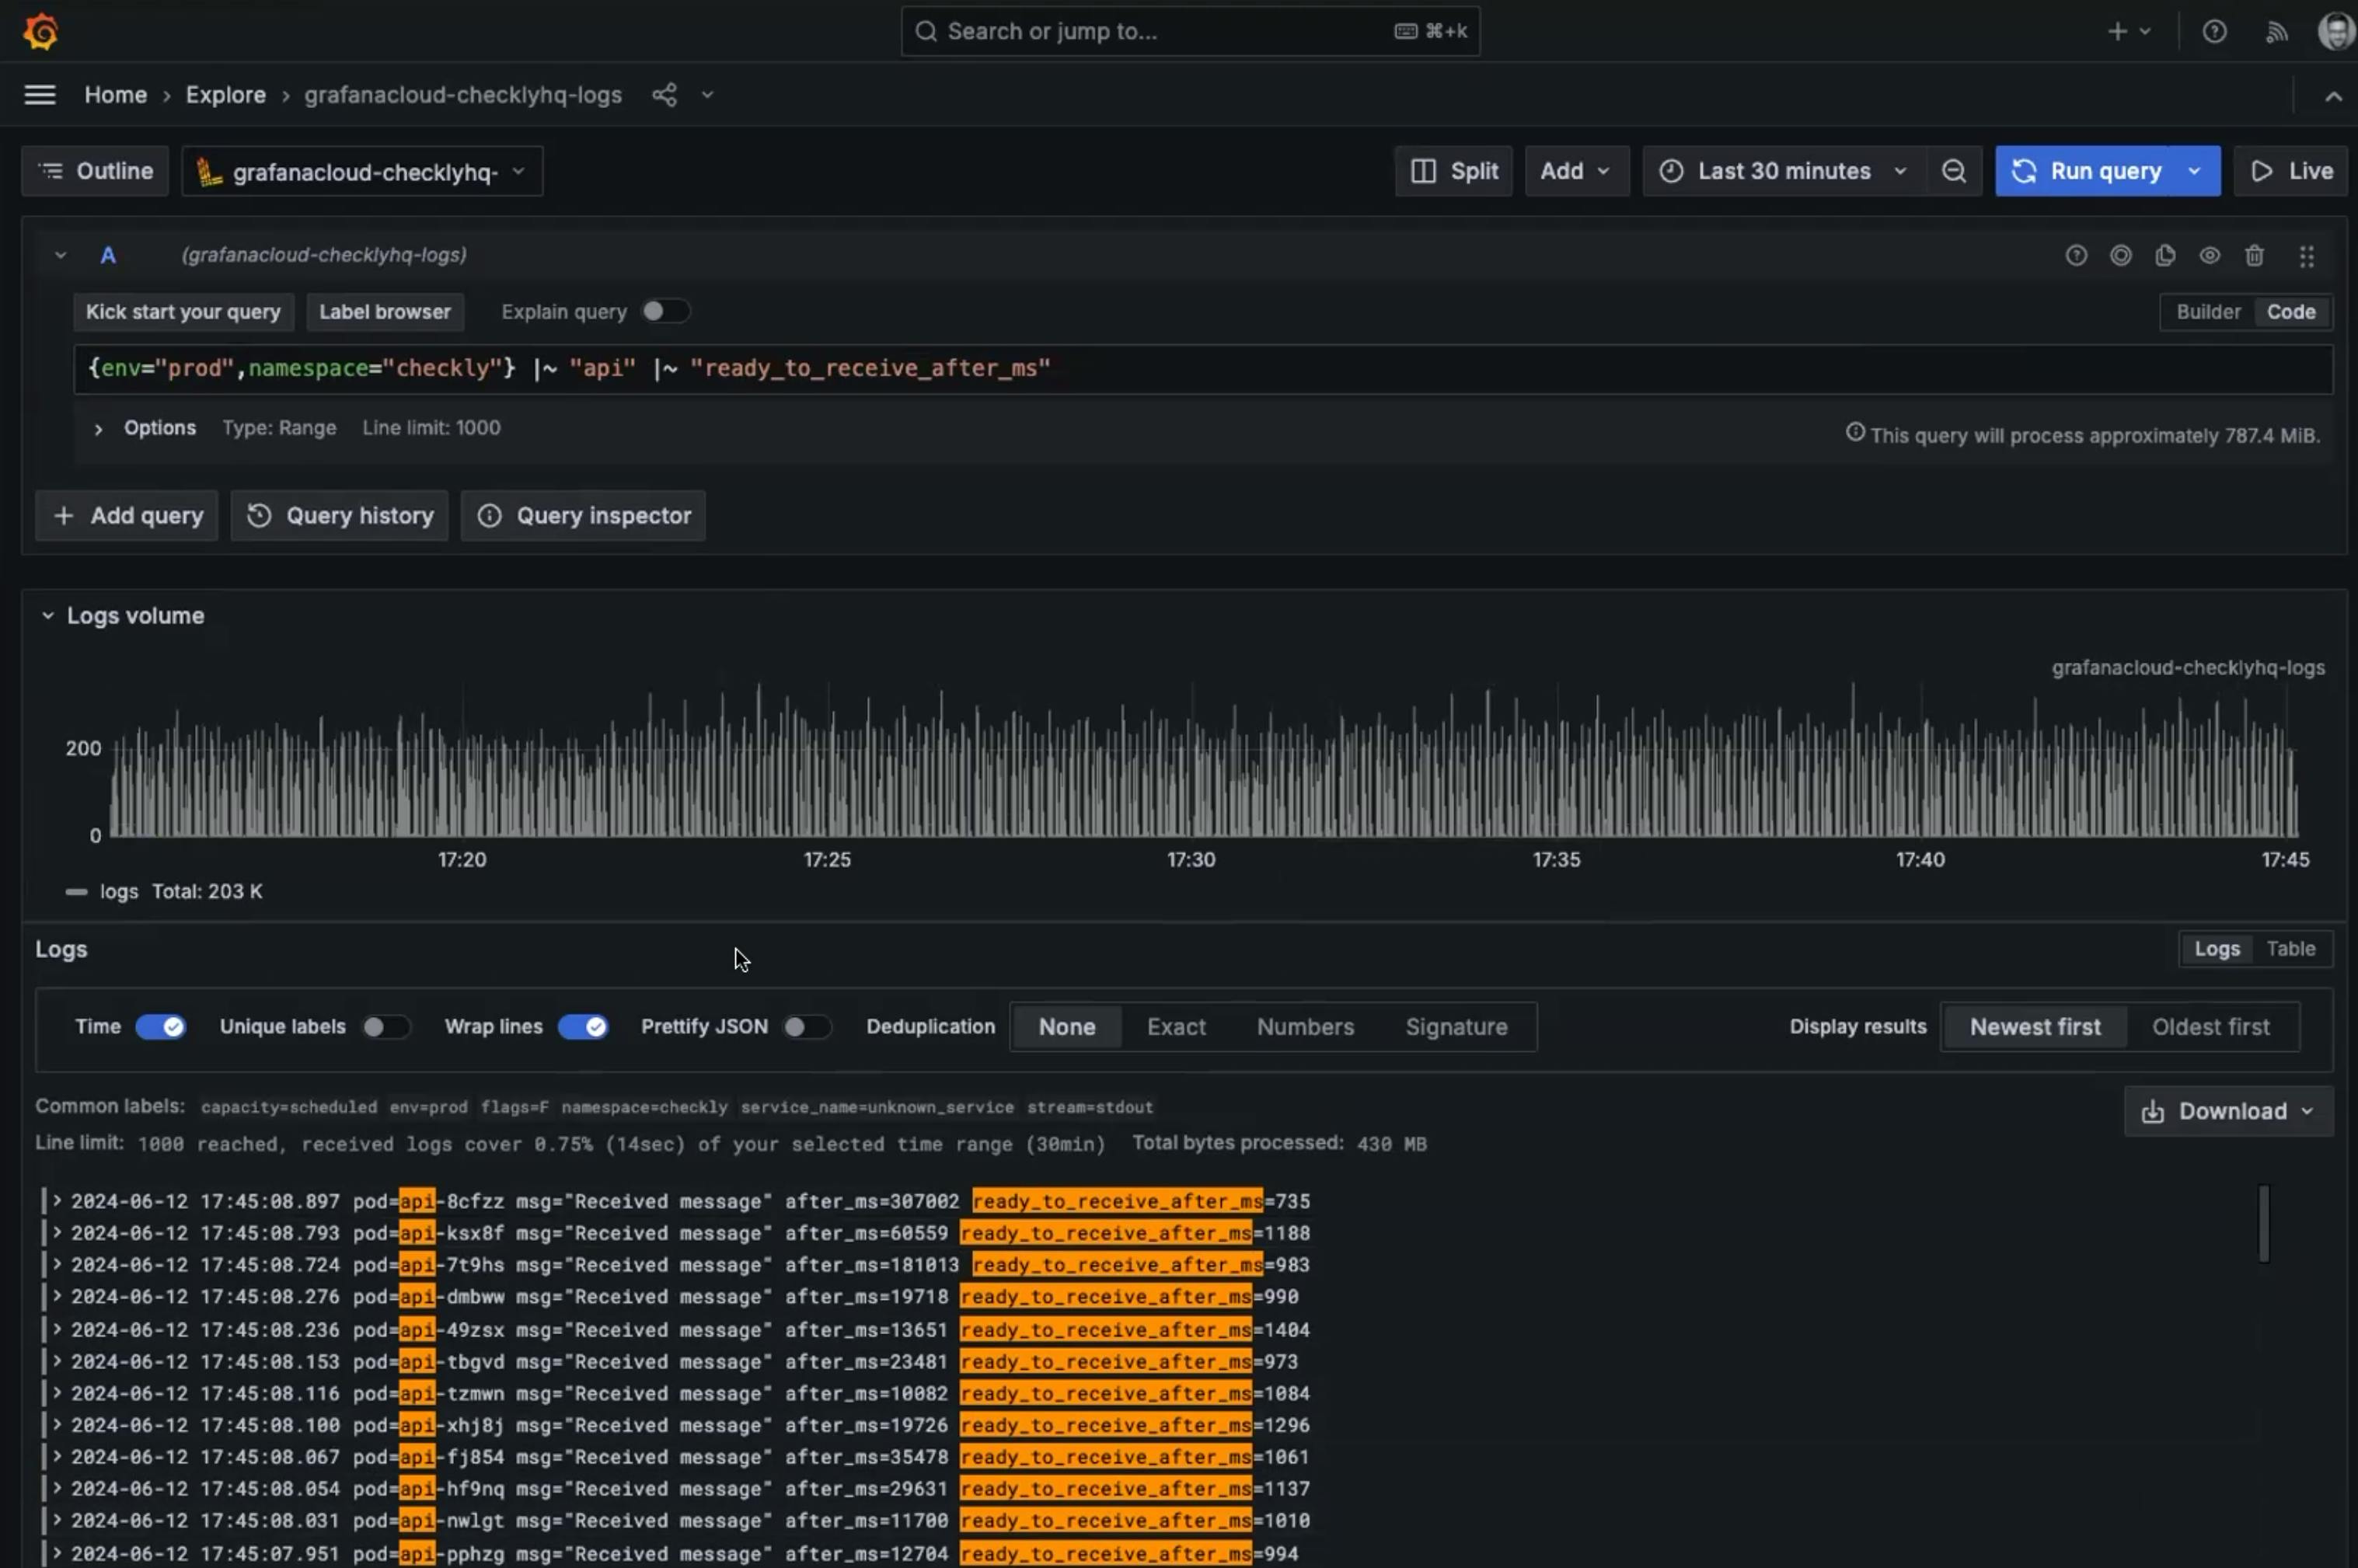The height and width of the screenshot is (1568, 2358).
Task: Open the help question mark icon
Action: [2214, 31]
